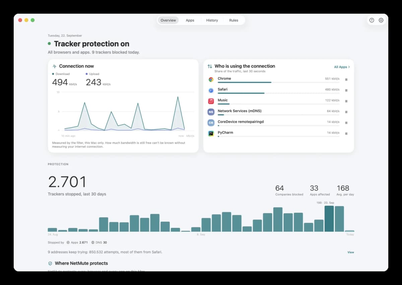Click the Chrome traffic share bar
Image resolution: width=402 pixels, height=285 pixels.
click(278, 82)
